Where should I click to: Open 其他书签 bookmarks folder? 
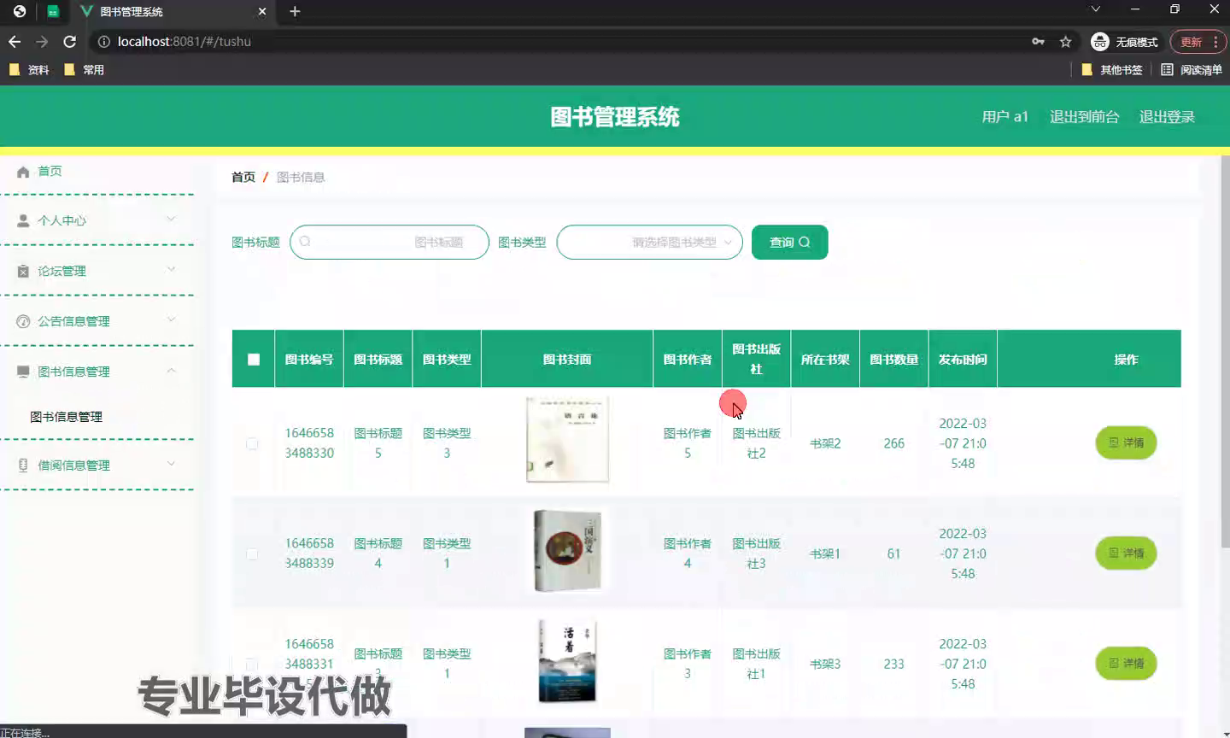[x=1111, y=70]
